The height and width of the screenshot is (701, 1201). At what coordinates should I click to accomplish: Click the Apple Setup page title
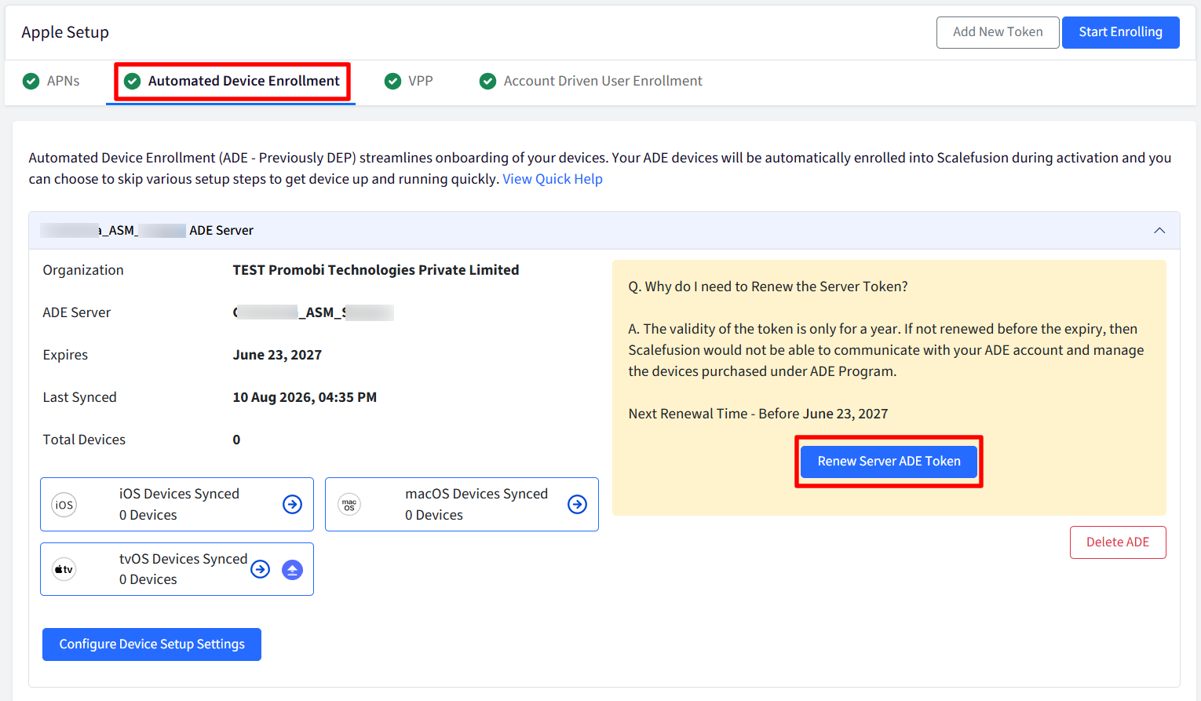(x=65, y=32)
